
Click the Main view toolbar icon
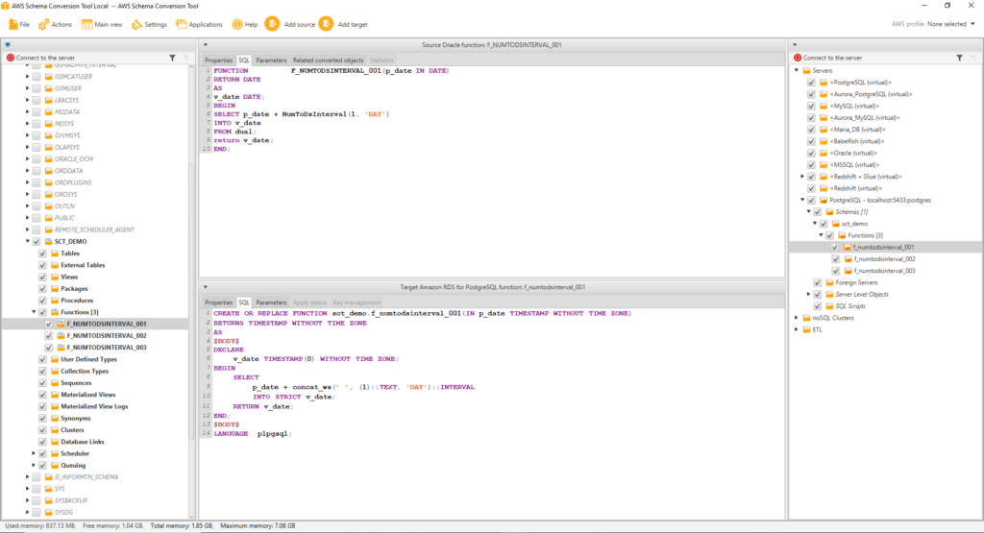[x=88, y=24]
